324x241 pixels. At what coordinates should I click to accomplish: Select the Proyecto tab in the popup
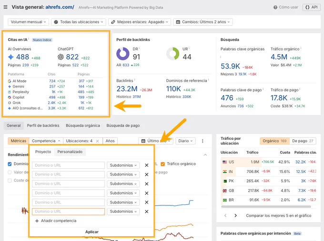coord(43,152)
